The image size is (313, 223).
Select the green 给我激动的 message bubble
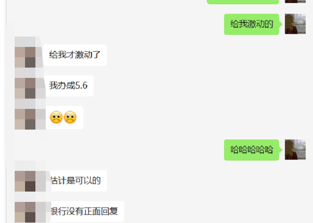click(x=251, y=24)
